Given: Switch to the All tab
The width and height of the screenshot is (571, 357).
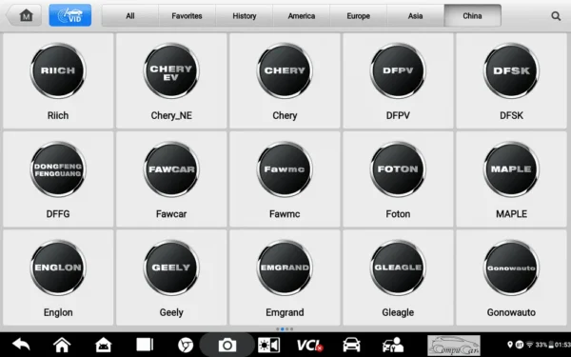Looking at the screenshot, I should tap(130, 16).
